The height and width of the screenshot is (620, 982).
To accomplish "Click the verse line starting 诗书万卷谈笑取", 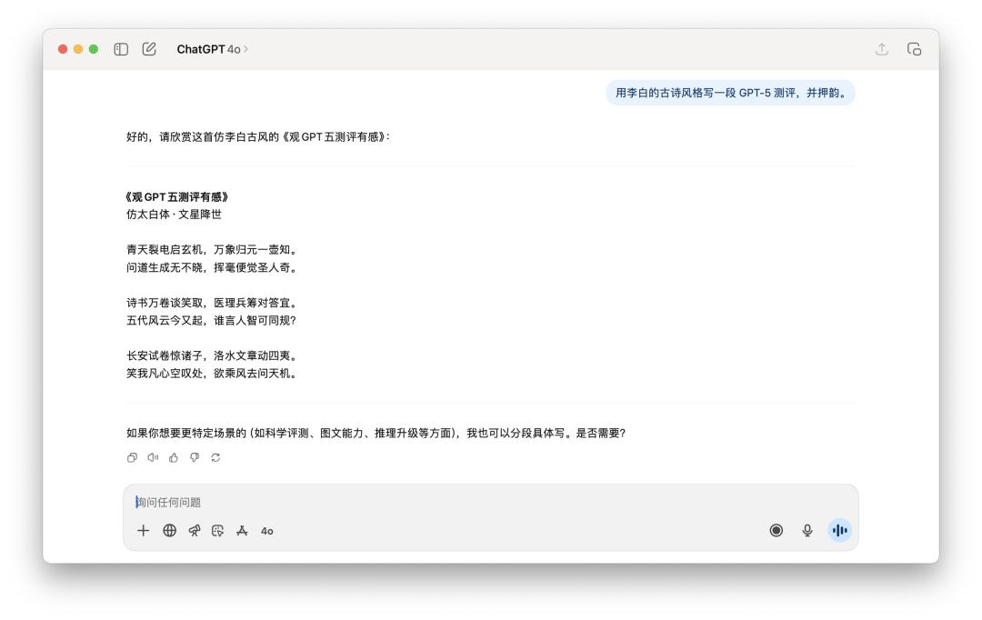I will 212,303.
